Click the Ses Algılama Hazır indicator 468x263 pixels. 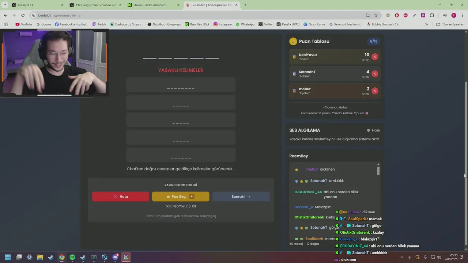tap(374, 130)
